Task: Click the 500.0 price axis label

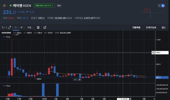Action: pos(158,64)
